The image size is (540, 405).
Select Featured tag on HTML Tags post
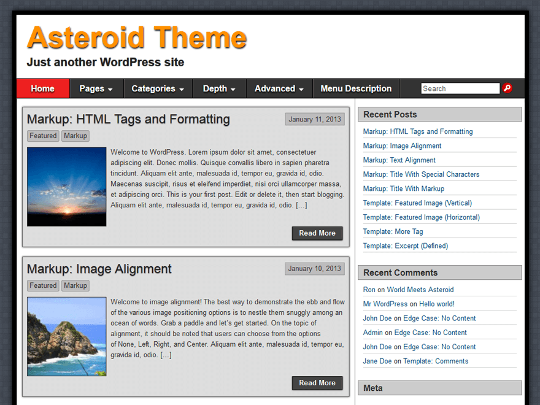pos(43,136)
